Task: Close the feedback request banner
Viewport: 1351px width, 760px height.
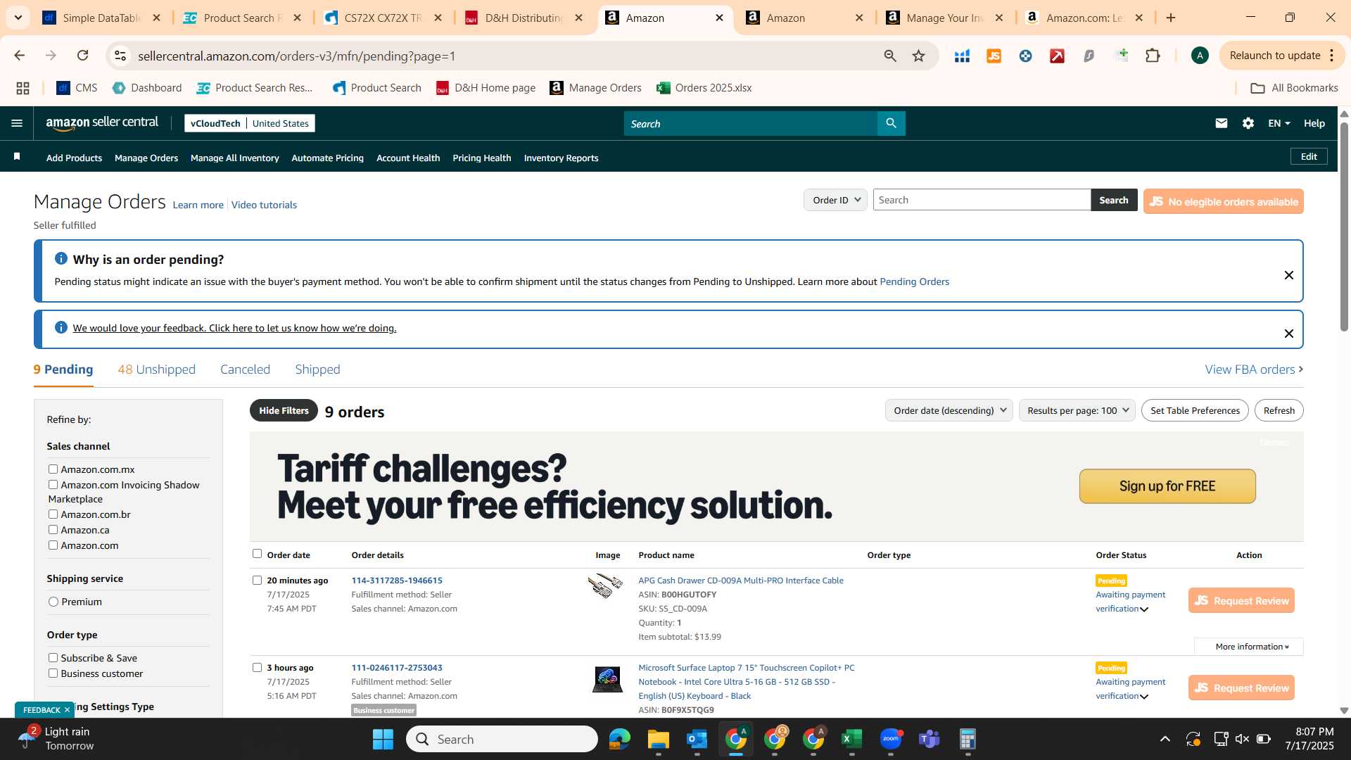Action: tap(1288, 334)
